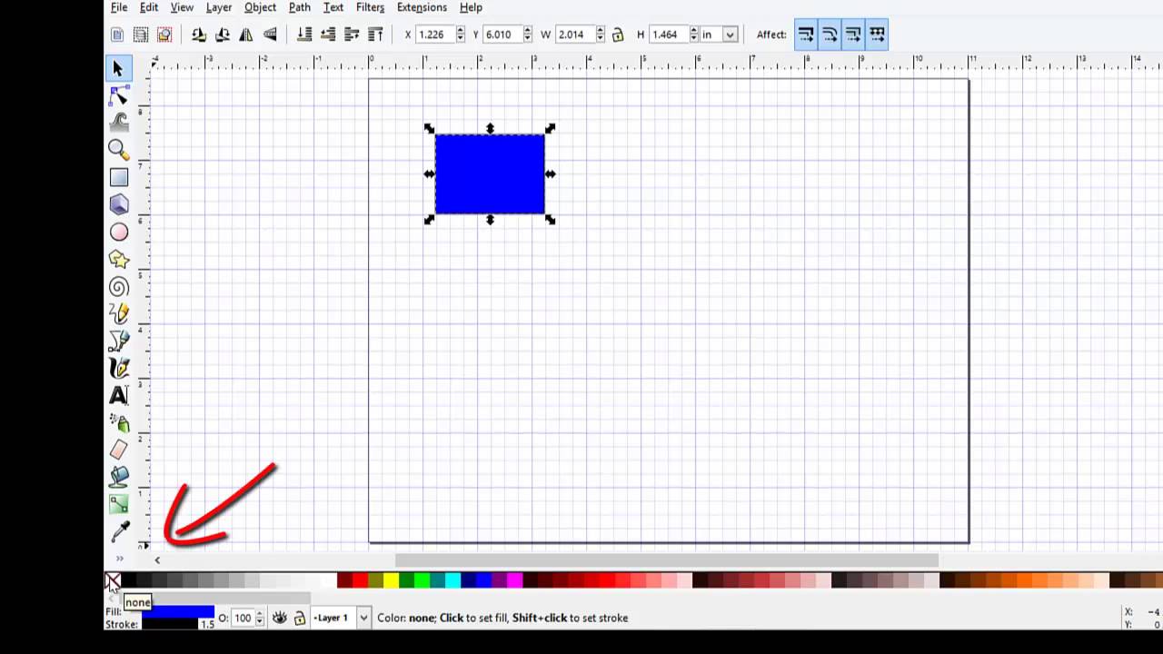Screen dimensions: 1163x654
Task: Click the black Stroke indicator swatch
Action: point(170,624)
